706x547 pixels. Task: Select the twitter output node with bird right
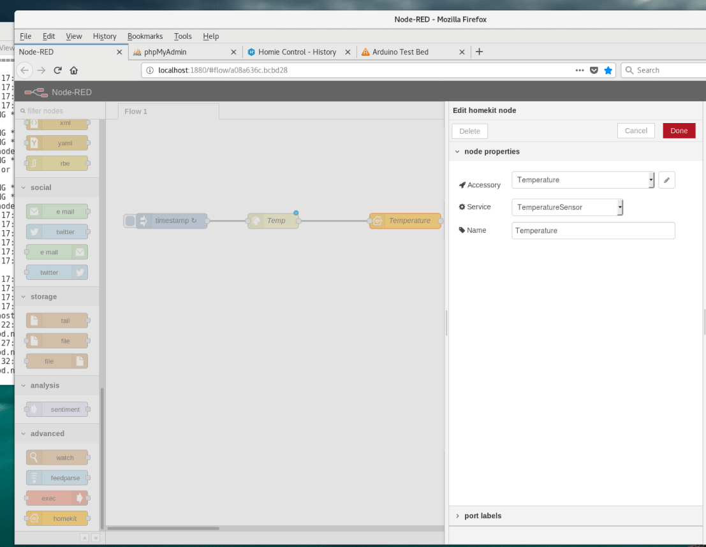point(57,272)
